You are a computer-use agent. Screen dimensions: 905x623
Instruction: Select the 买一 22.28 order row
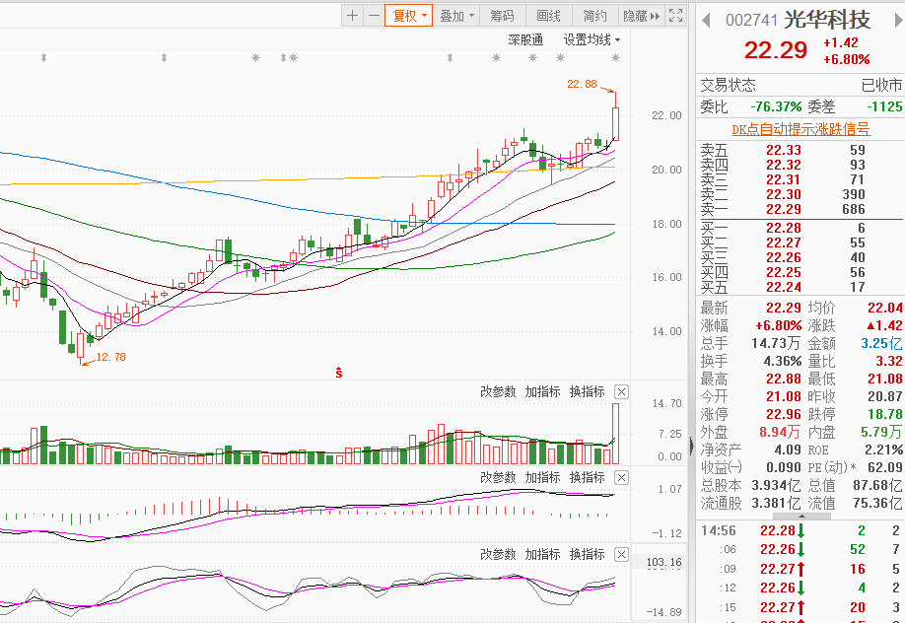(x=801, y=228)
